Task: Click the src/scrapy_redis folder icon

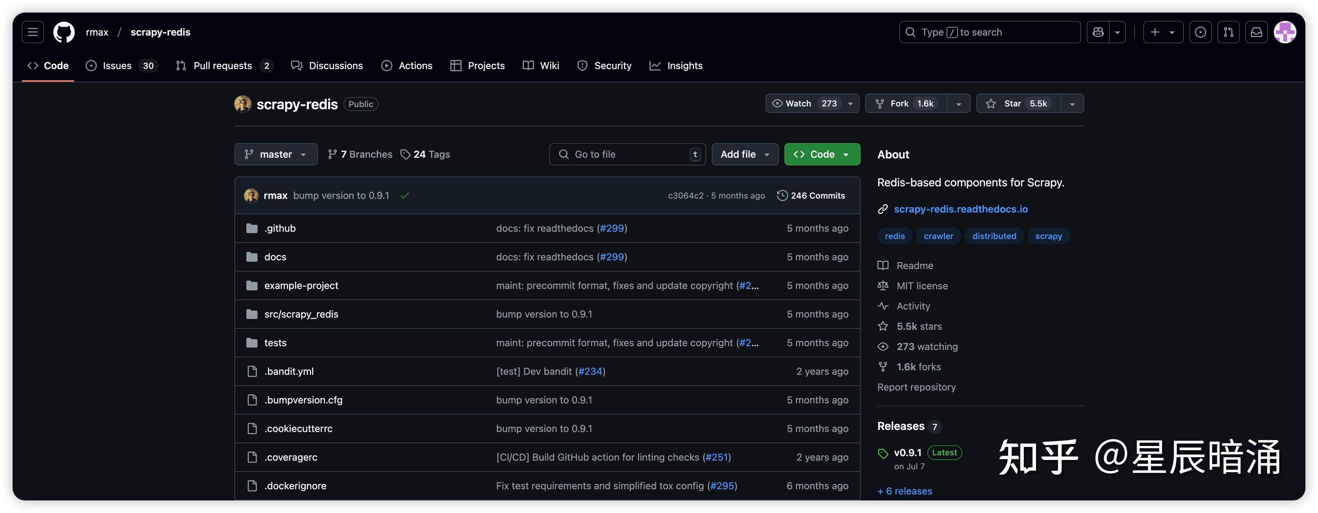Action: tap(252, 314)
